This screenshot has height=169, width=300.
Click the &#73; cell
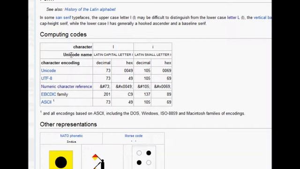[102, 86]
